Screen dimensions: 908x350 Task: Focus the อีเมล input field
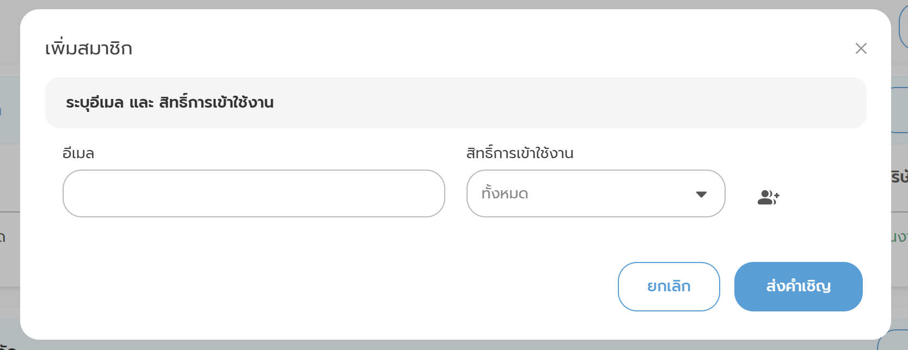254,193
